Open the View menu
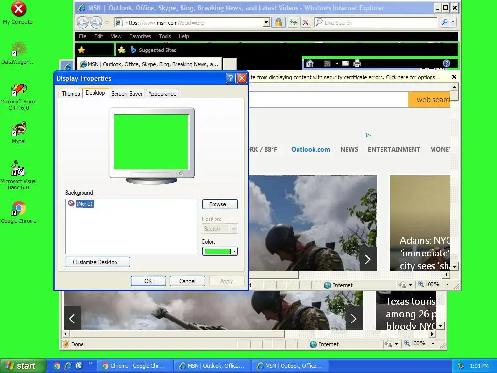The height and width of the screenshot is (373, 497). click(116, 36)
